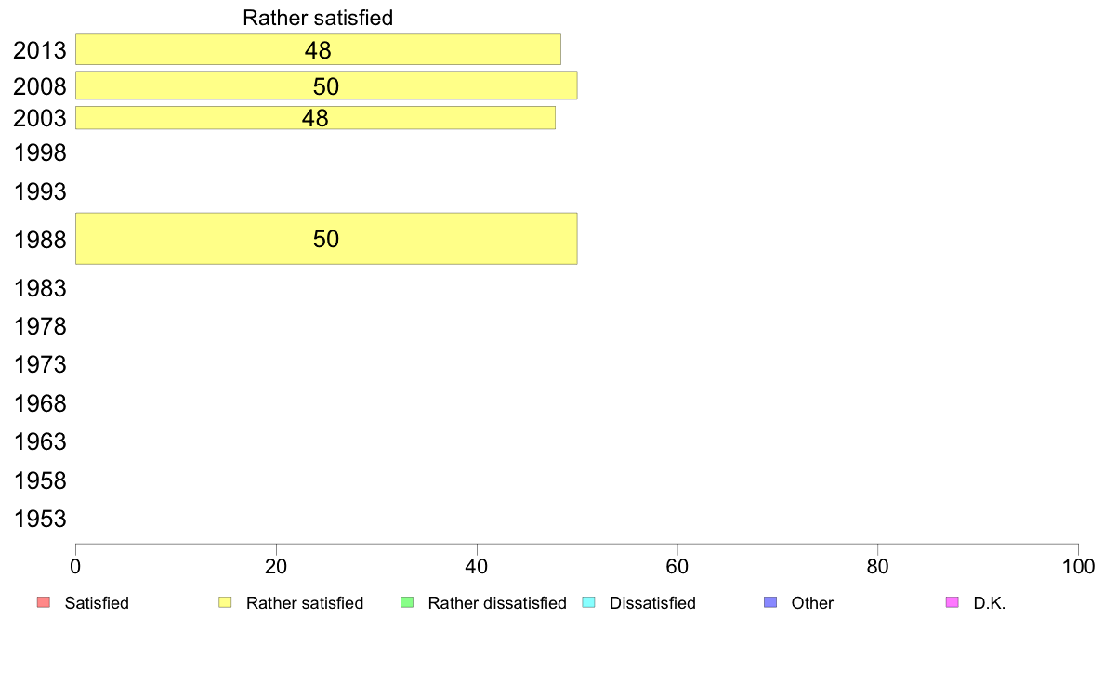The image size is (1104, 684).
Task: Select the 2013 bar showing 48
Action: coord(318,49)
